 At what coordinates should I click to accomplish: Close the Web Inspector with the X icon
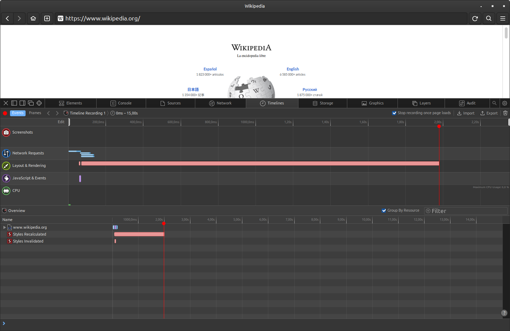click(x=6, y=103)
